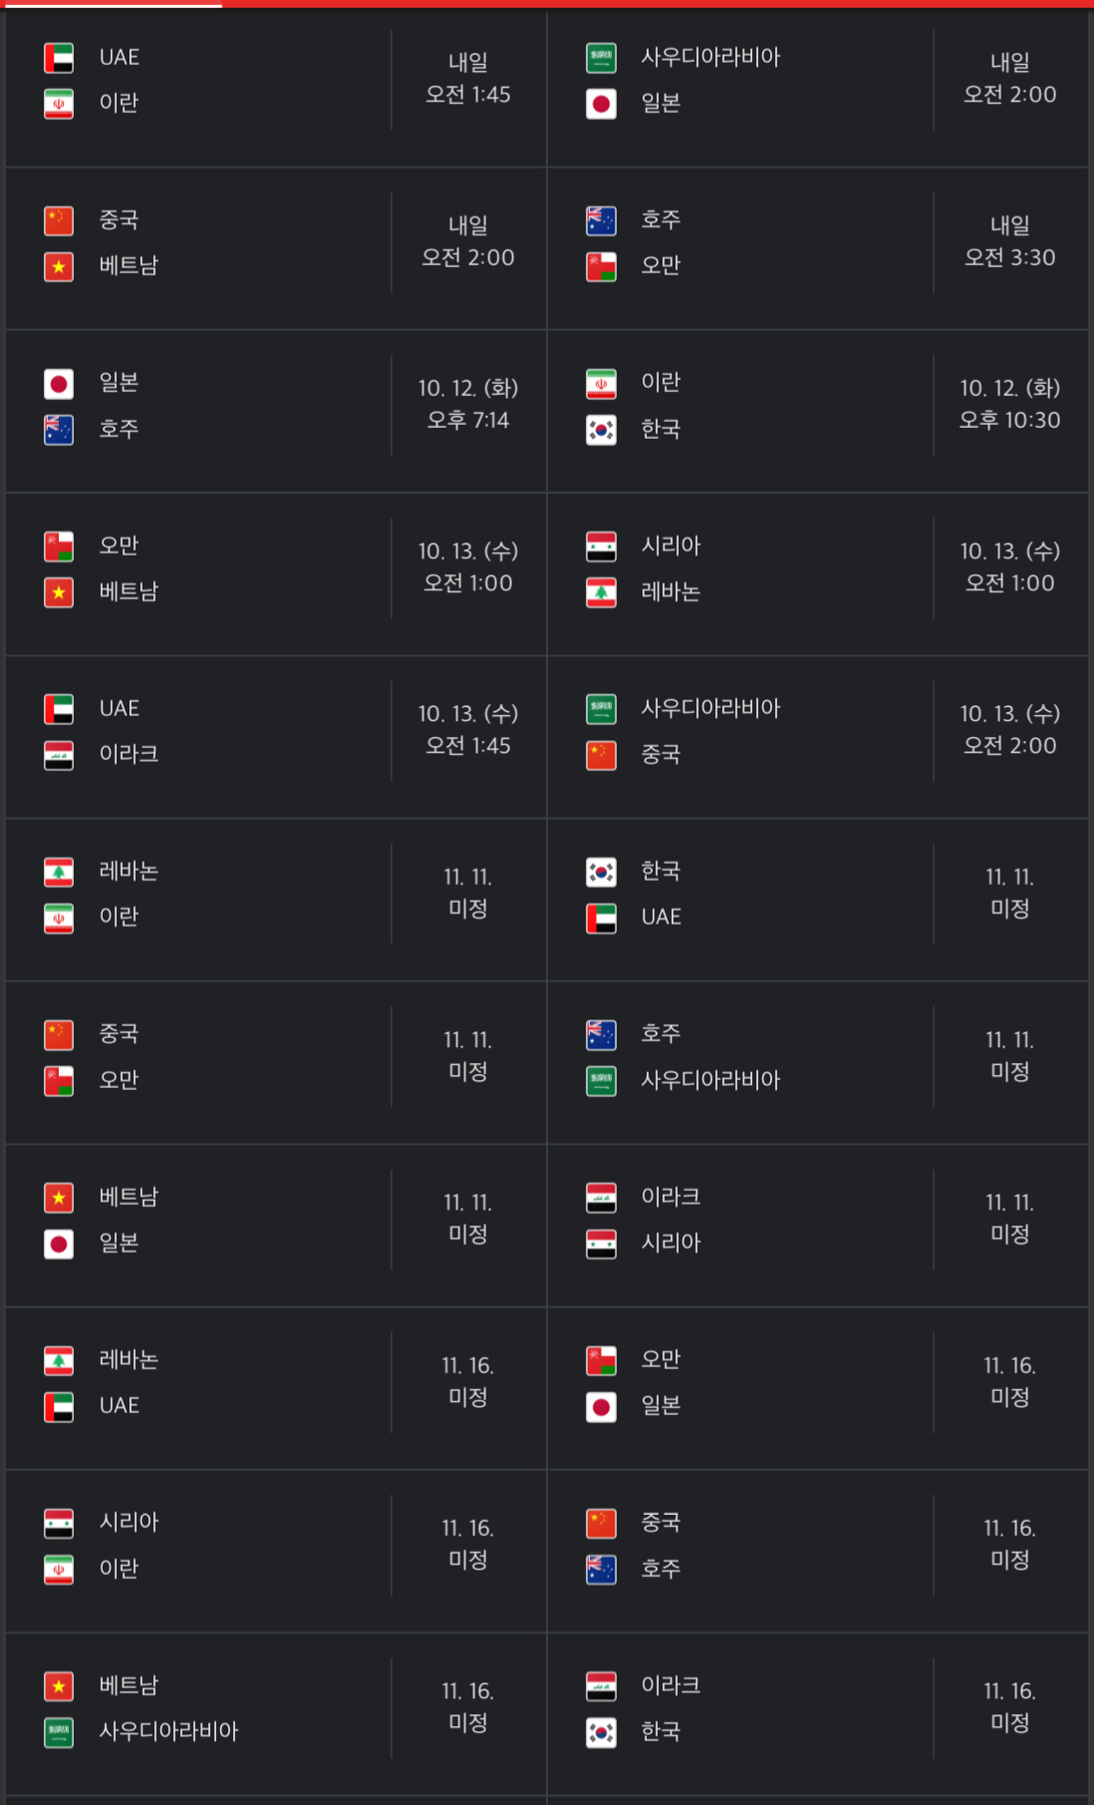This screenshot has width=1094, height=1805.
Task: Click the 오후 10:30 time of 이란 vs 한국
Action: [1009, 420]
